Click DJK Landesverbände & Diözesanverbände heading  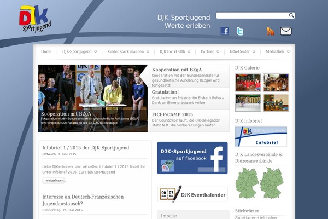[259, 158]
